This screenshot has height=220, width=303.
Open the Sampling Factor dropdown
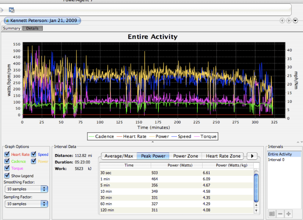[x=26, y=204]
